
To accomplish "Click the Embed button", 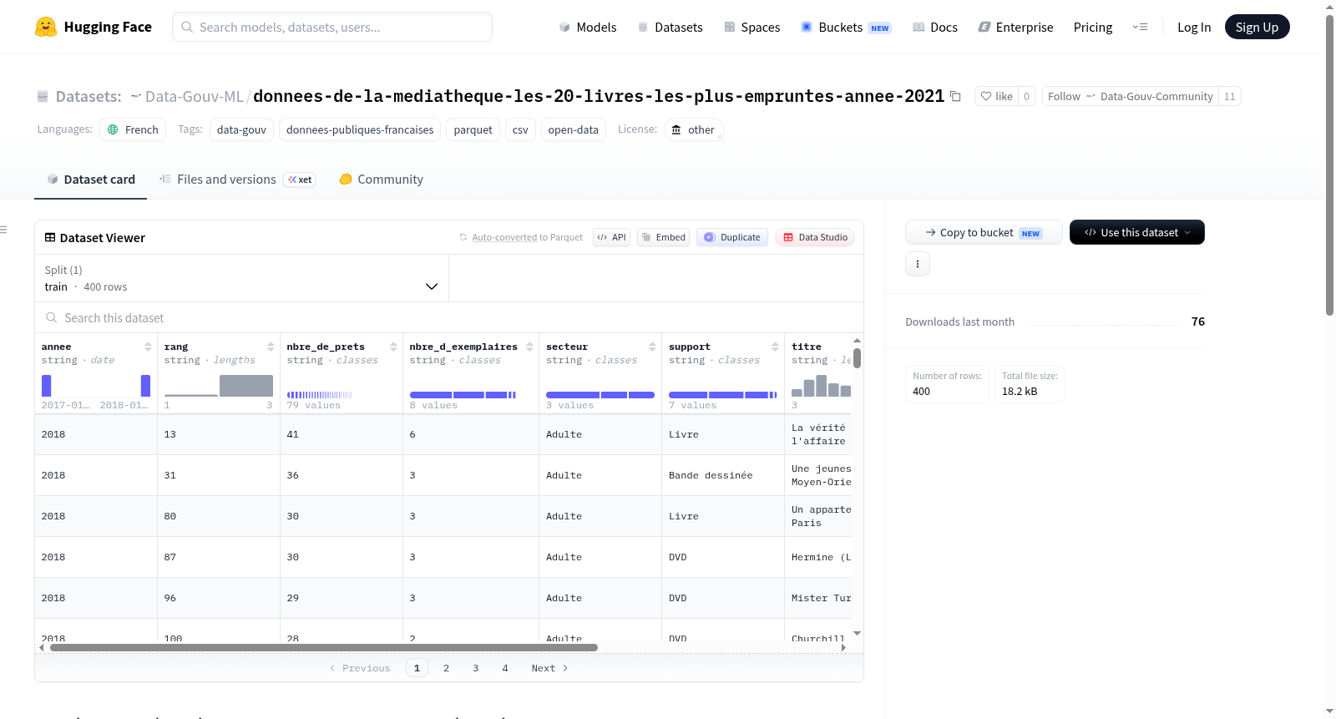I will coord(664,237).
